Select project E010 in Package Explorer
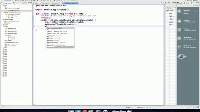The image size is (200, 112). pyautogui.click(x=6, y=62)
